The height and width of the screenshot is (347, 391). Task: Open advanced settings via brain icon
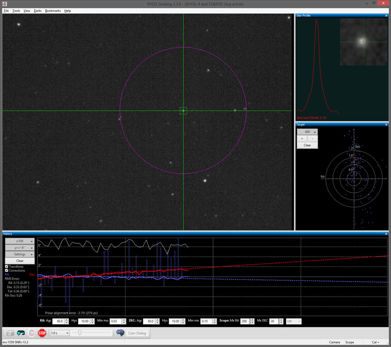[x=120, y=333]
